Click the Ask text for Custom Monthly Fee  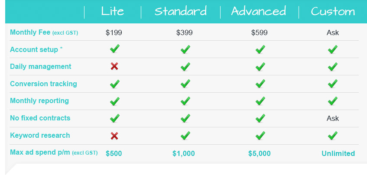333,32
